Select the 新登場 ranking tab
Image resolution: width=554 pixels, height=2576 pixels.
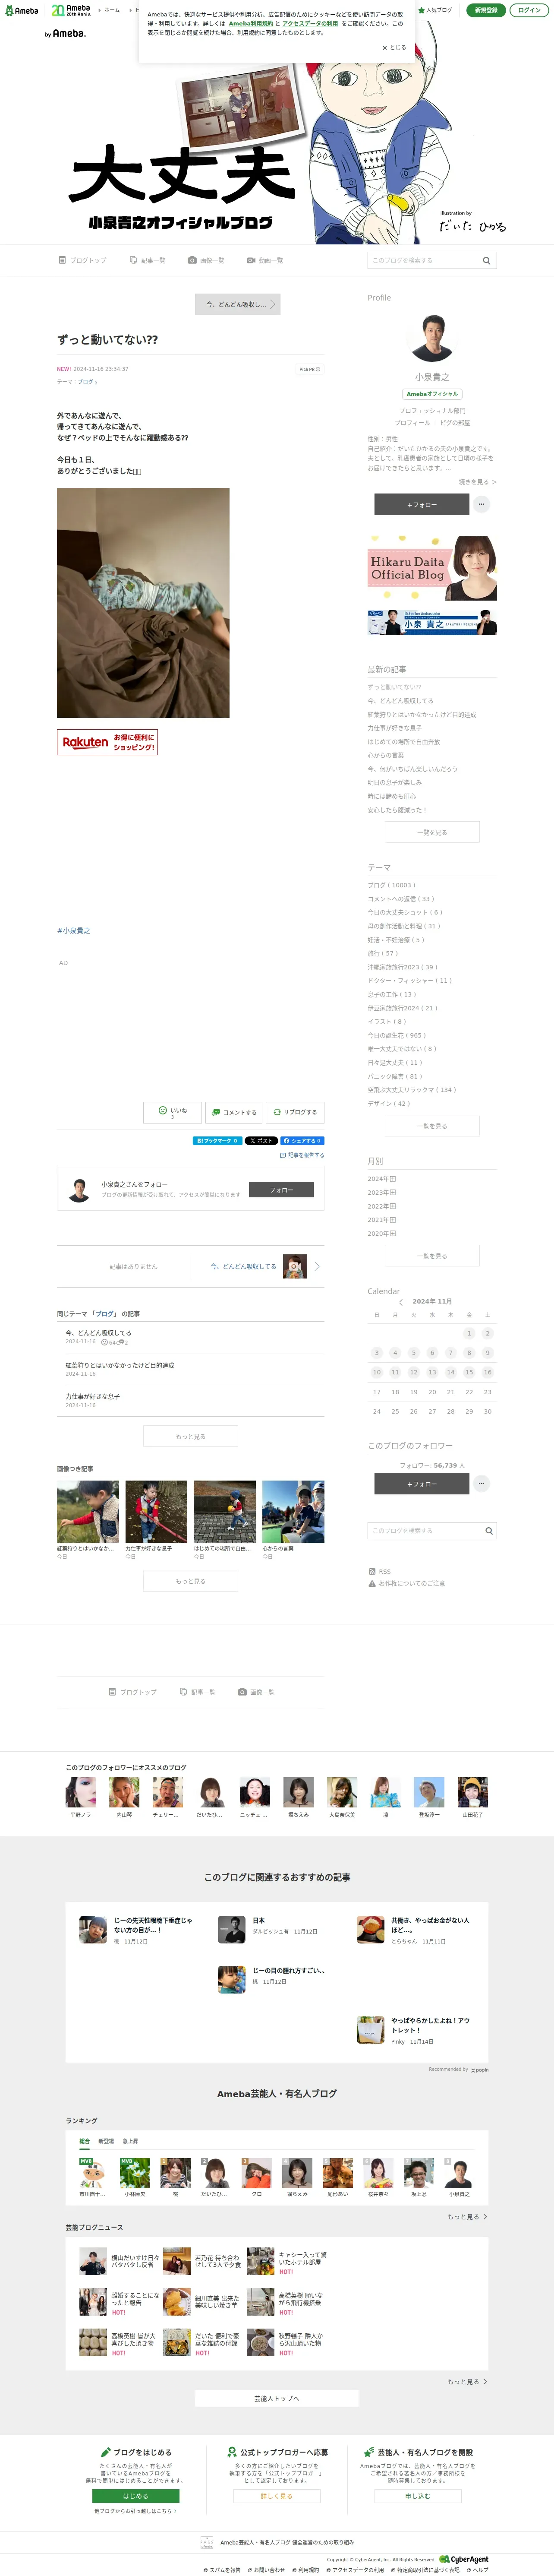pos(106,2141)
